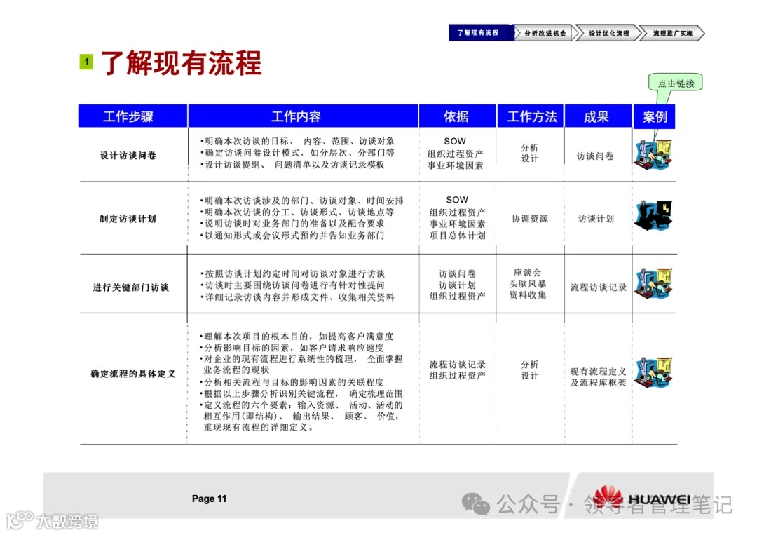Viewport: 757px width, 535px height.
Task: Click the Page 11 label
Action: click(x=208, y=499)
